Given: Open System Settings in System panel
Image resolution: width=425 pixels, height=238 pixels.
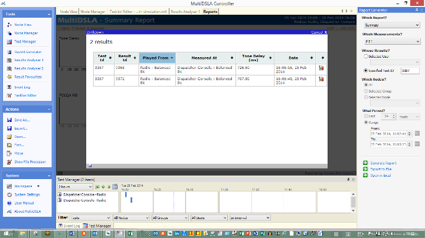Looking at the screenshot, I should tap(27, 194).
